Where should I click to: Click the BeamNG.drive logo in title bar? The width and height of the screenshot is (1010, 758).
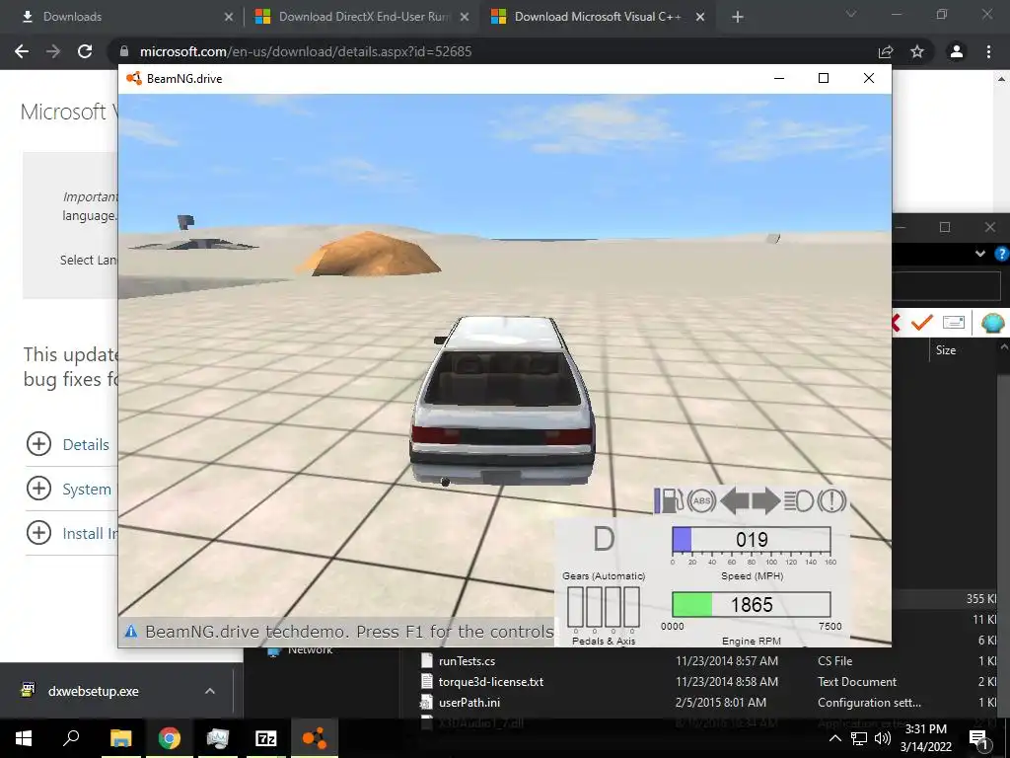(133, 79)
